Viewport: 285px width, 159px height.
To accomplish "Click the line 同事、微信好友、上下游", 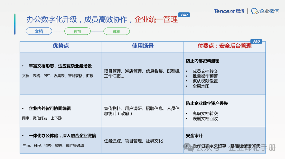I will 42,118.
